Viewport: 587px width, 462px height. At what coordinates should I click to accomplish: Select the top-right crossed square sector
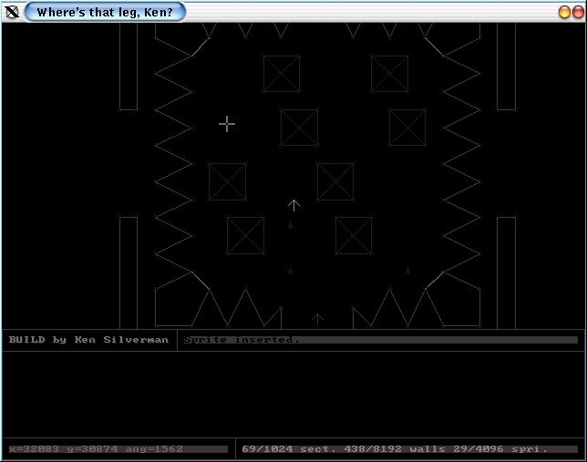pos(390,74)
